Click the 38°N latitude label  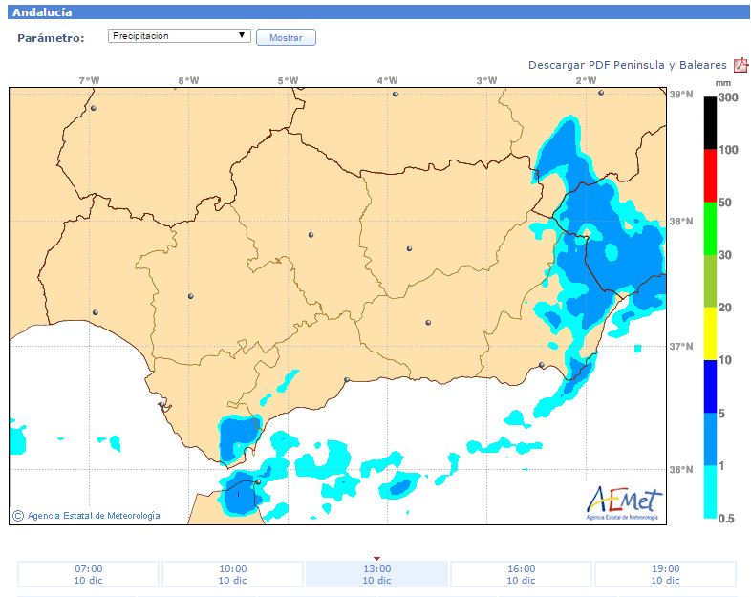point(681,222)
